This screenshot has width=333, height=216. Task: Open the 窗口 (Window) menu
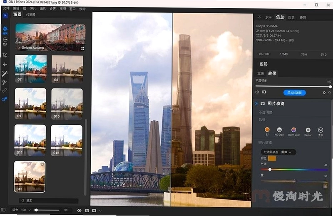(72, 9)
